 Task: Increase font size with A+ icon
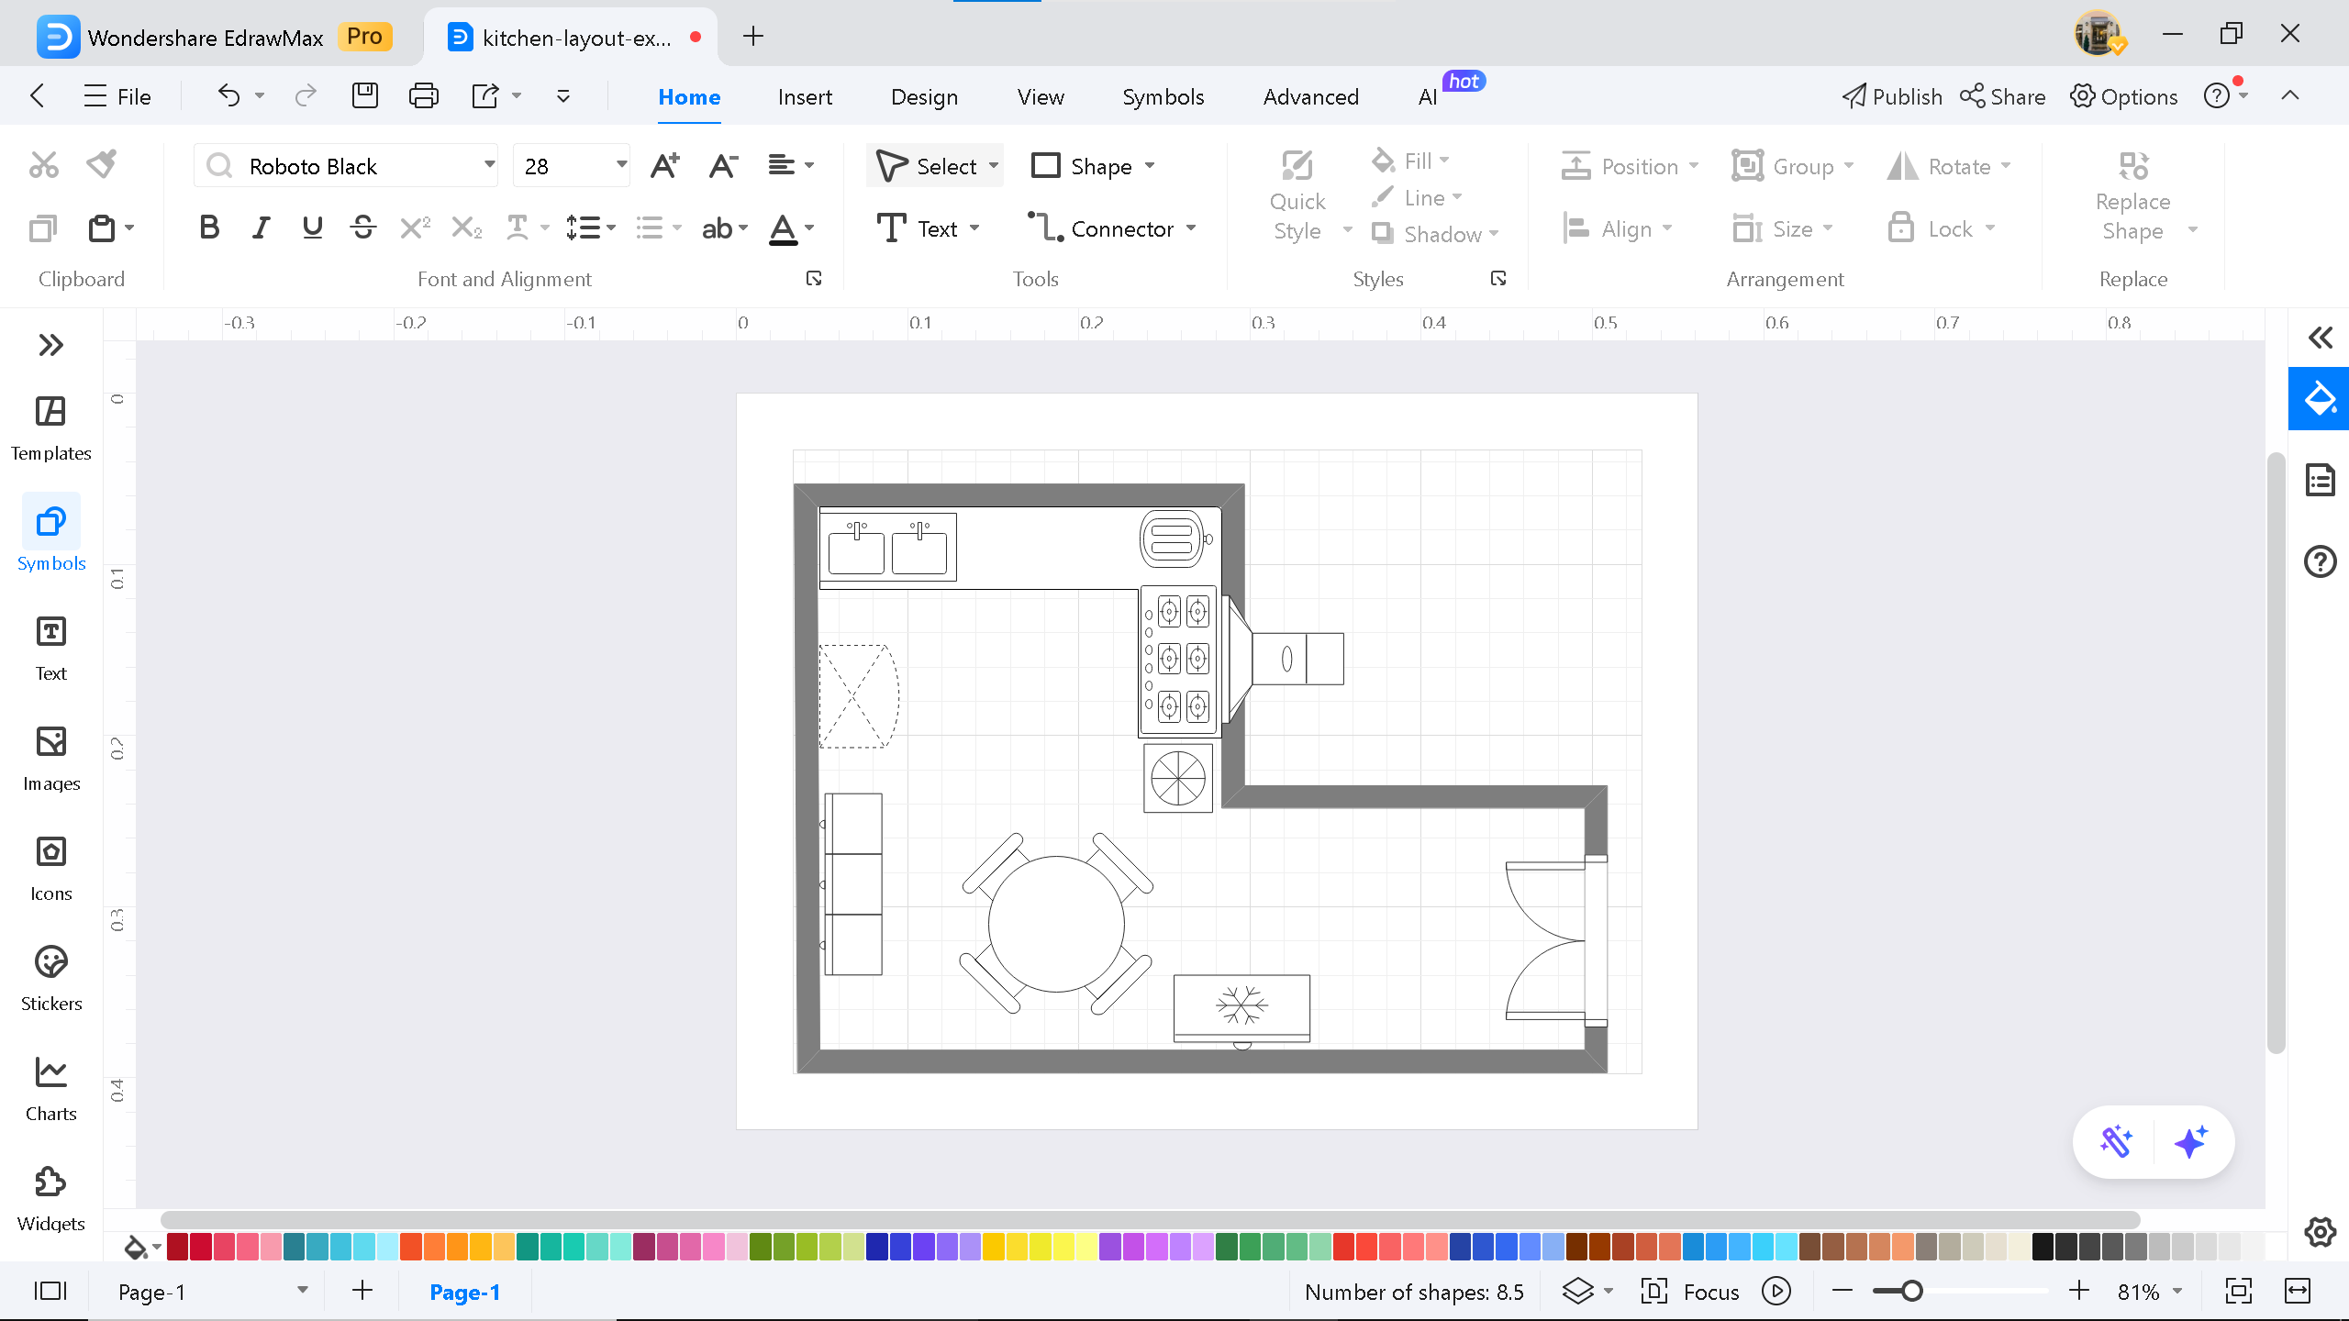664,165
